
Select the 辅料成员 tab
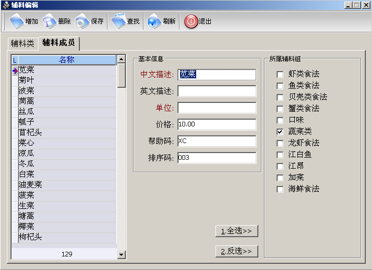[58, 43]
